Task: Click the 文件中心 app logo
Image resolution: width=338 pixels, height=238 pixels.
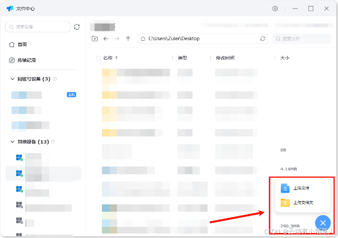Action: pyautogui.click(x=10, y=8)
